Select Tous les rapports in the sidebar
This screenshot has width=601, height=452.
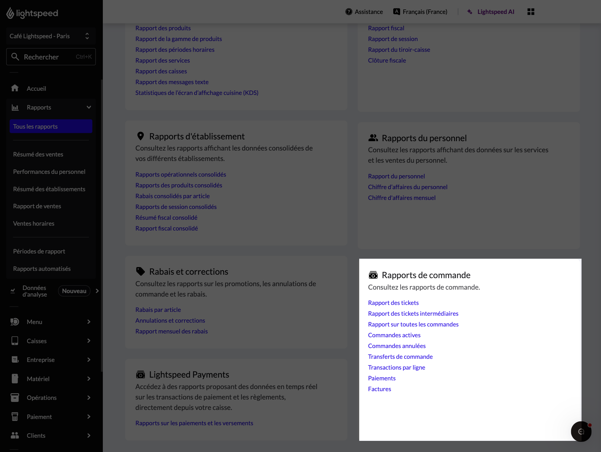(35, 126)
